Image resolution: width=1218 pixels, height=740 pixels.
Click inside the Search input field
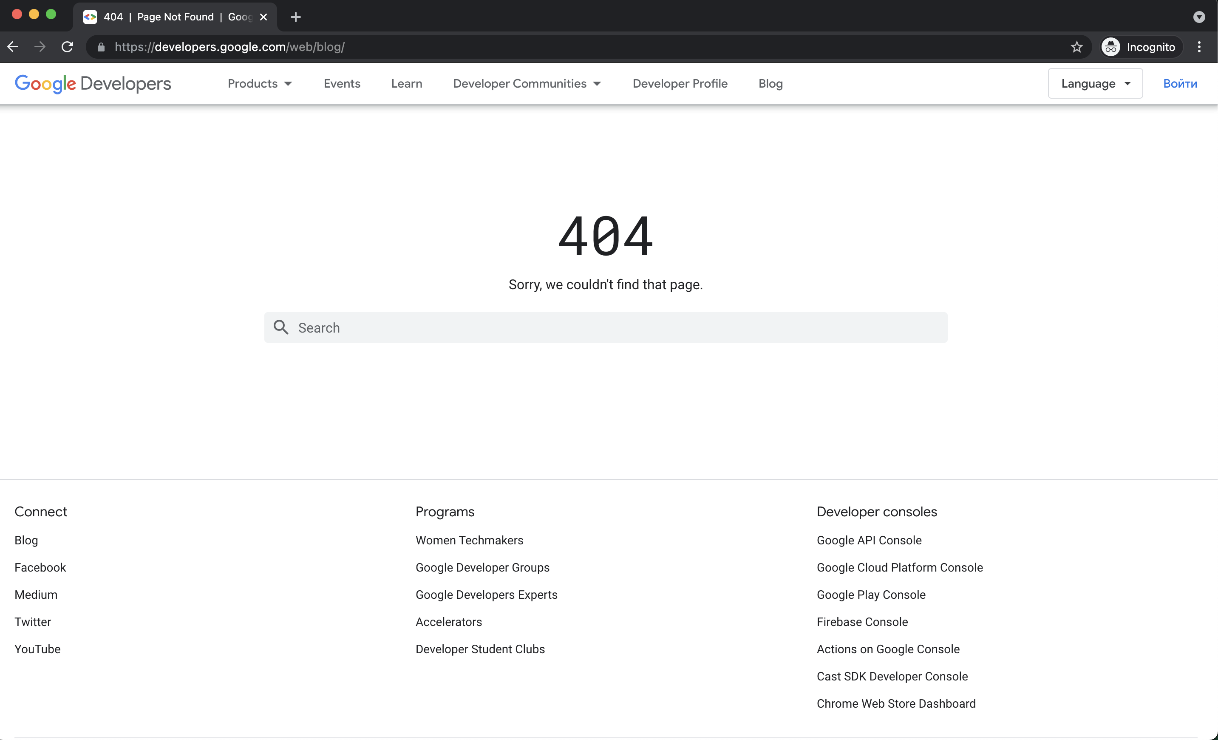[544, 327]
